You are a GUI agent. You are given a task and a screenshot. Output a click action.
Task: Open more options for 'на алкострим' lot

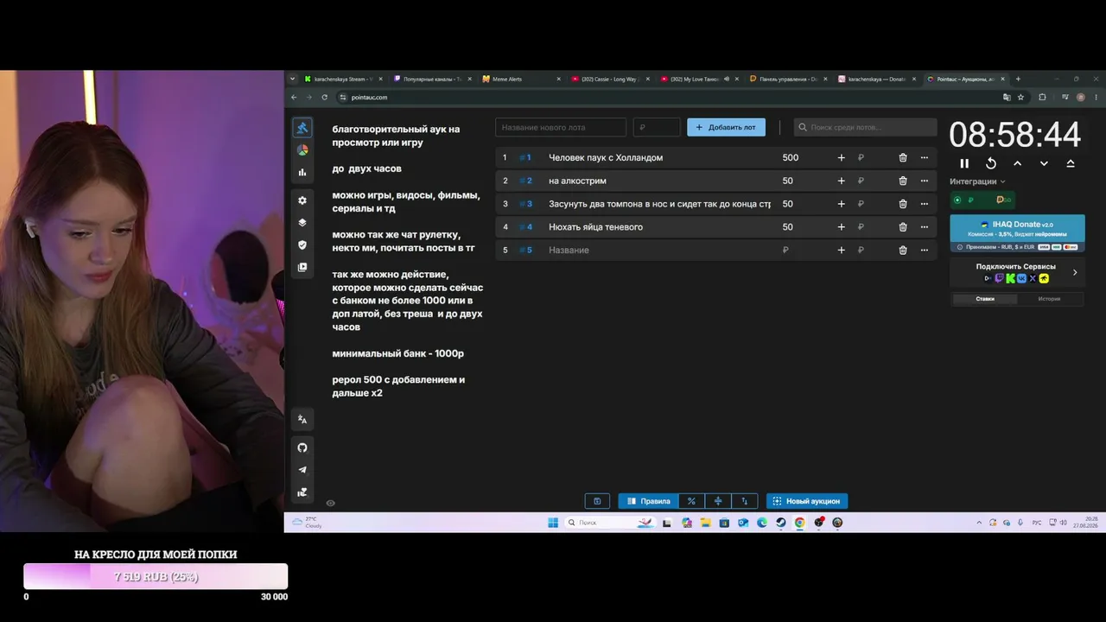pyautogui.click(x=925, y=181)
